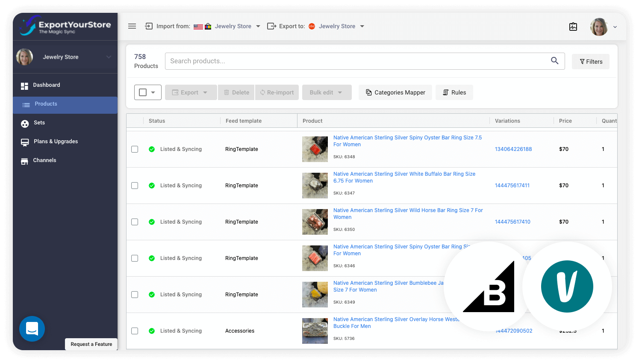Open thumbnail of Bumblebee ring SKU 6349

point(315,295)
